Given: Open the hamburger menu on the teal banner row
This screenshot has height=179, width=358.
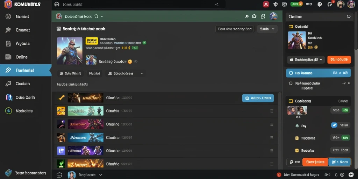Looking at the screenshot, I should 272,111.
